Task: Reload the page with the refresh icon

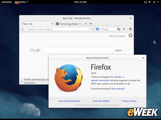Action: pos(93,29)
